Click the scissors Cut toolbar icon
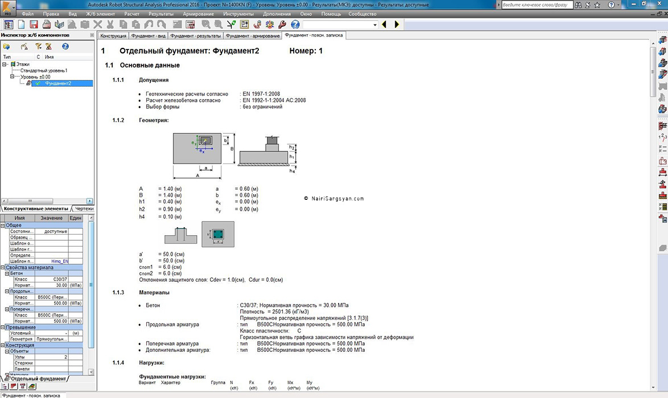Viewport: 668px width, 398px height. click(110, 24)
